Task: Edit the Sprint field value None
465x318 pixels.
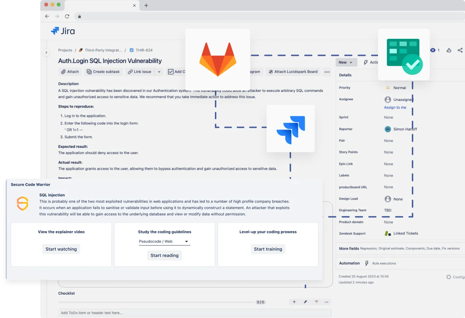Action: [x=388, y=117]
